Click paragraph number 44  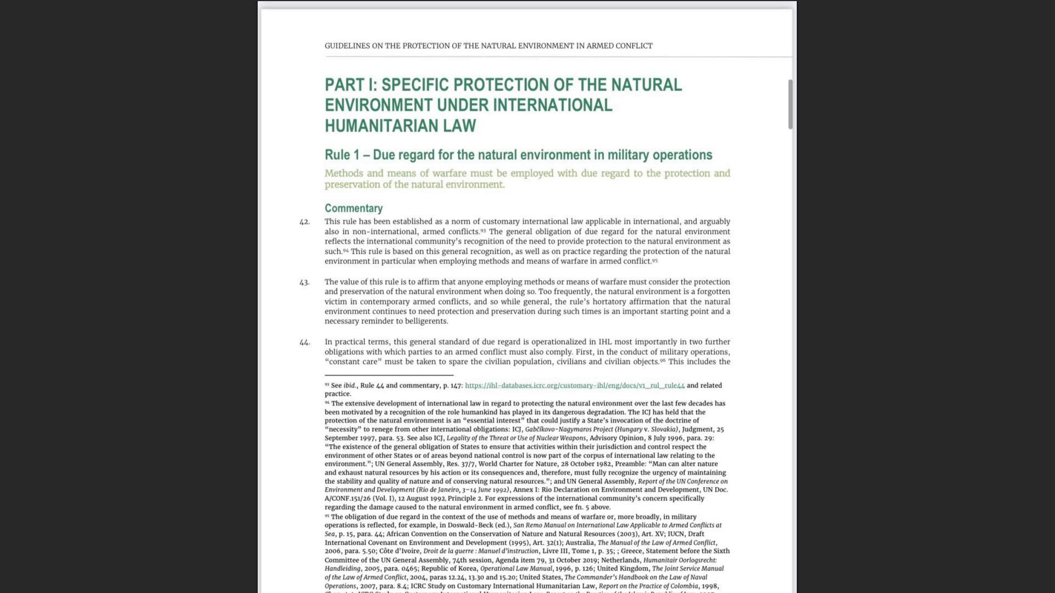tap(304, 342)
